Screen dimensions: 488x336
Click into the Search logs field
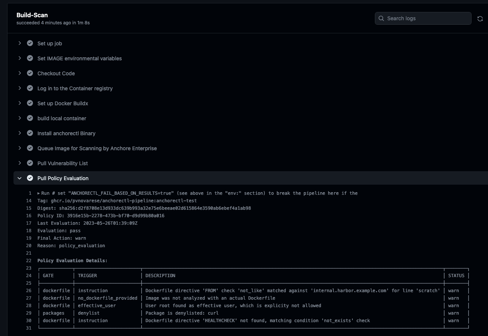(427, 18)
